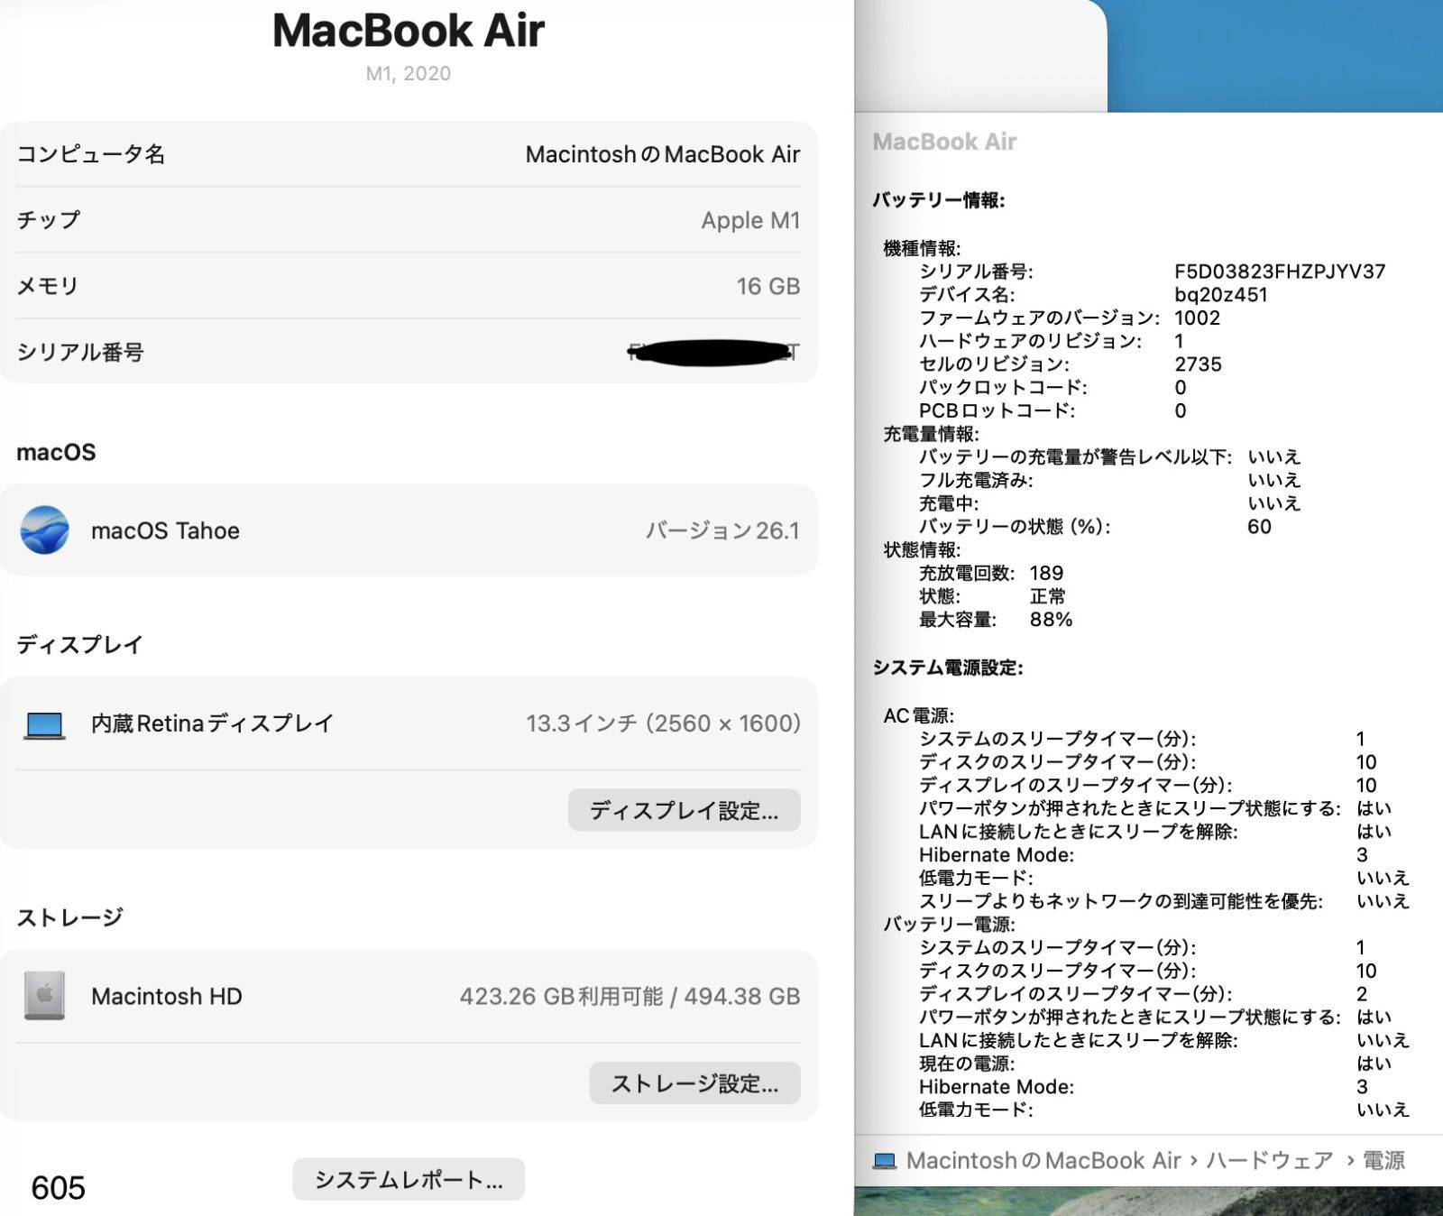Viewport: 1443px width, 1216px height.
Task: Click the macOS Tahoe logo icon
Action: pos(44,530)
